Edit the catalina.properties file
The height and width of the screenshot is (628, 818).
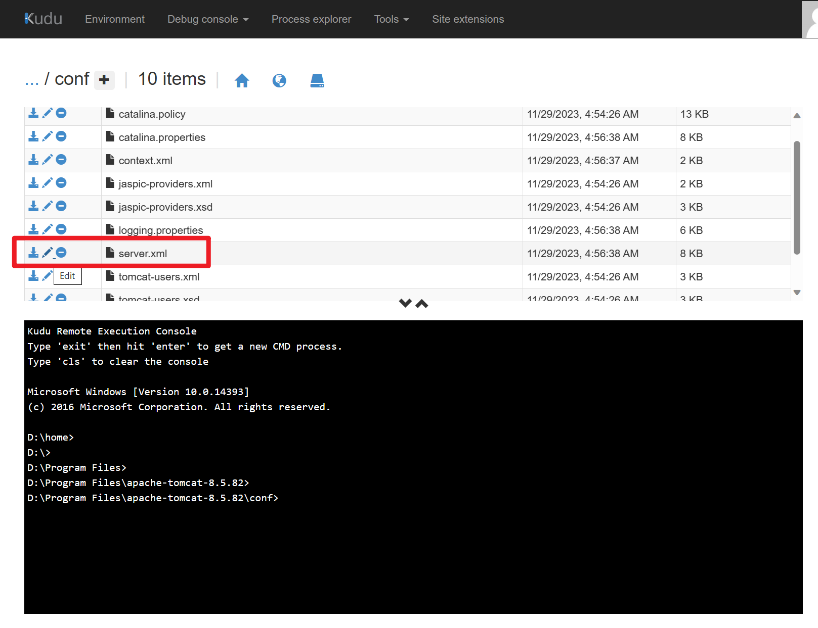click(48, 136)
